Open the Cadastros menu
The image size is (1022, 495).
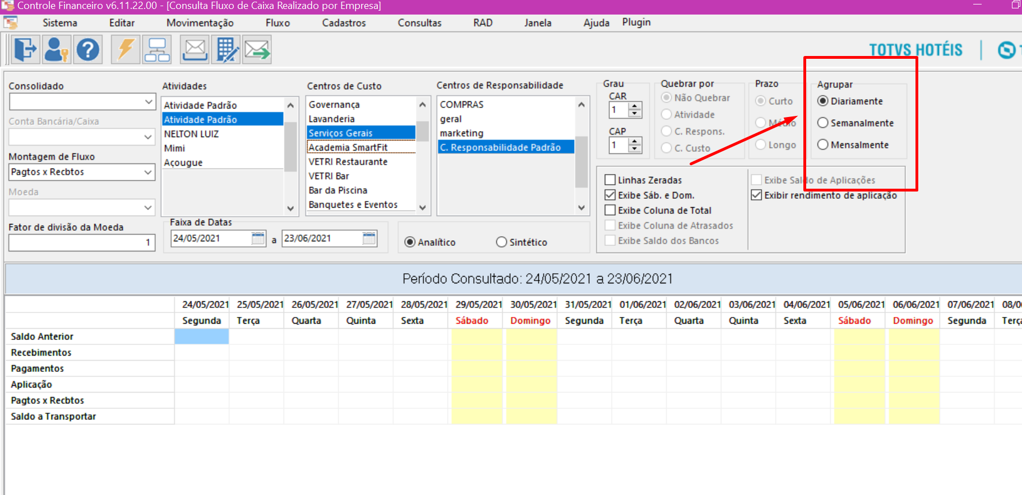[344, 23]
